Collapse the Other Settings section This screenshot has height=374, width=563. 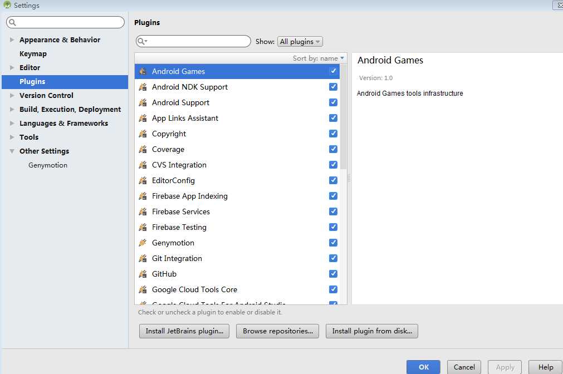click(12, 151)
